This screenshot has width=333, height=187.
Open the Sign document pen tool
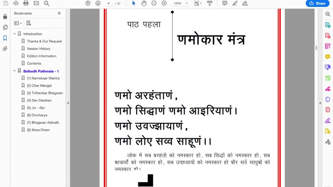[x=245, y=3]
